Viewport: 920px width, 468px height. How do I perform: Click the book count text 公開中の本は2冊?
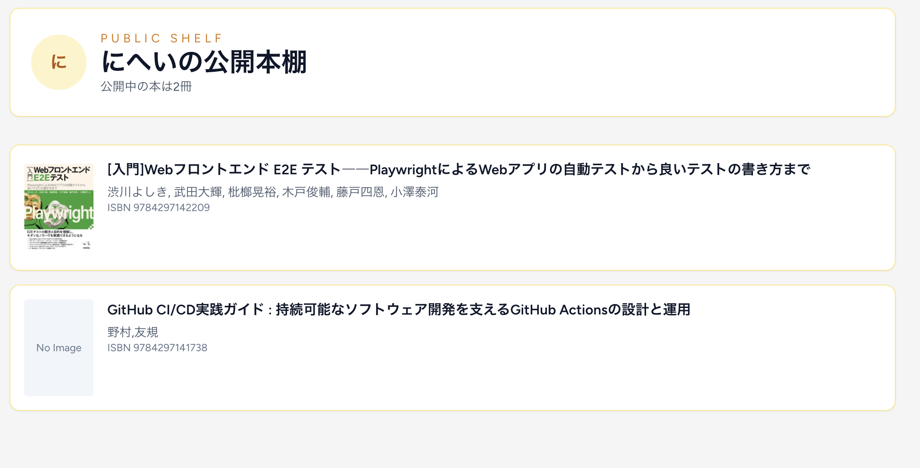tap(147, 87)
